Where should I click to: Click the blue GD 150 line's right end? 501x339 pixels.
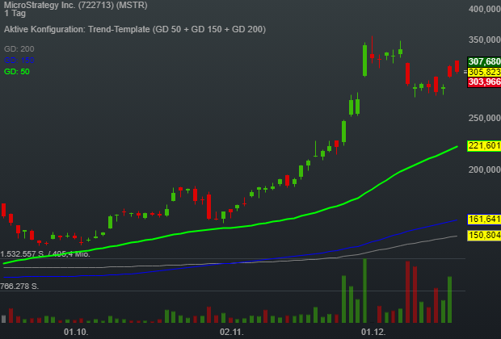[456, 220]
